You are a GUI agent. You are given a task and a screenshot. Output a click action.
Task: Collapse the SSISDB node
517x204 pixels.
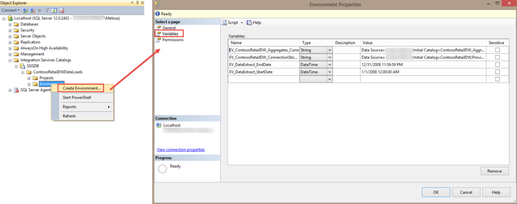17,66
